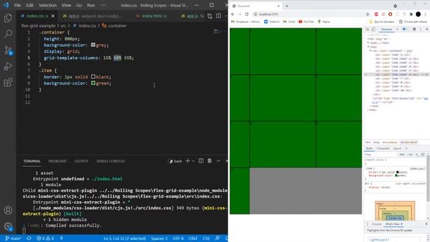Open the File menu
This screenshot has width=430, height=242.
17,5
